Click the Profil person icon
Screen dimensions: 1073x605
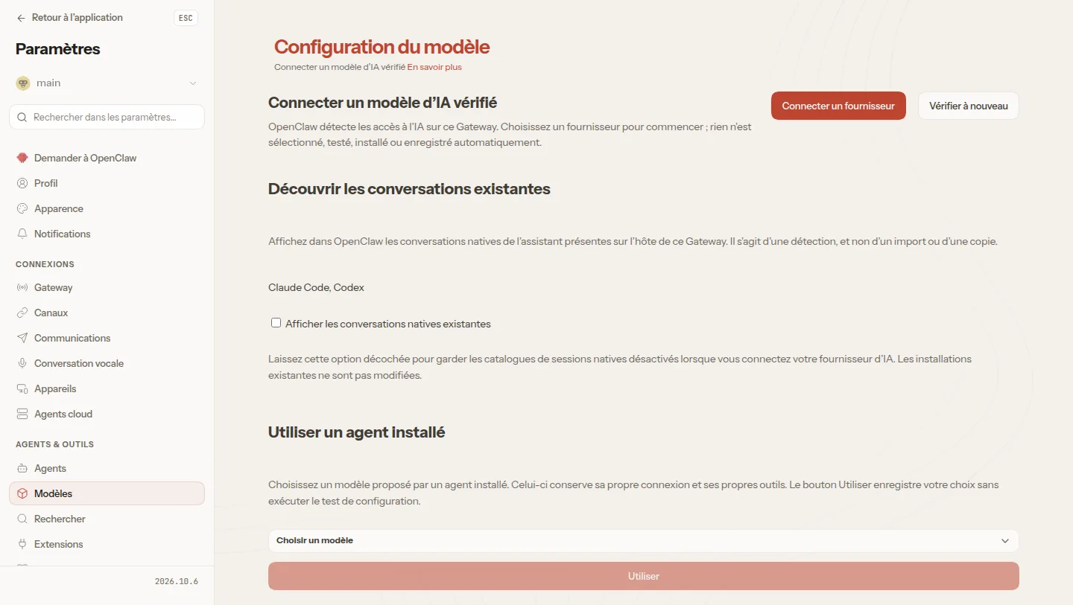22,183
